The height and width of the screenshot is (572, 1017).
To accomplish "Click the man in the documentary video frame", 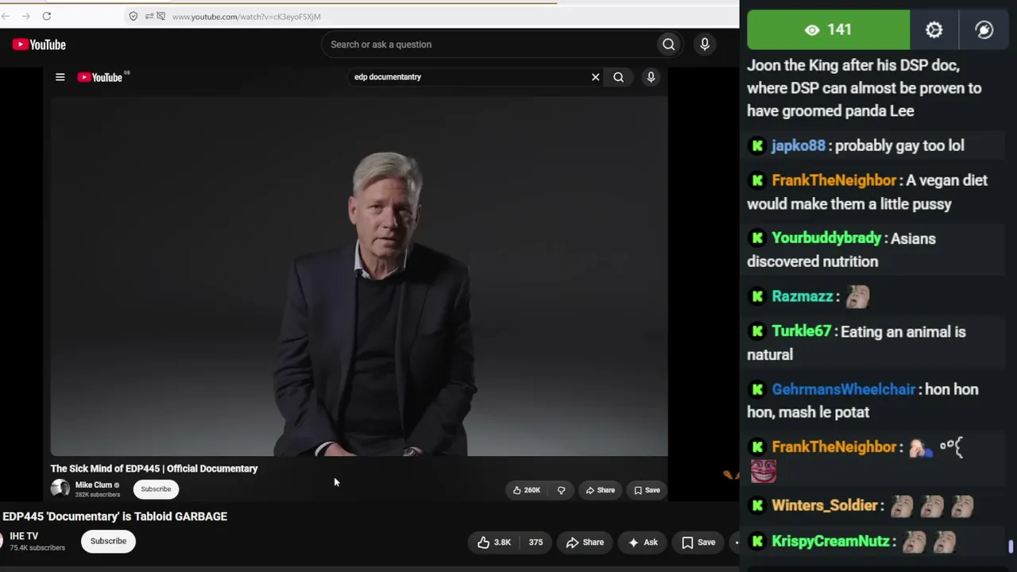I will (x=377, y=306).
